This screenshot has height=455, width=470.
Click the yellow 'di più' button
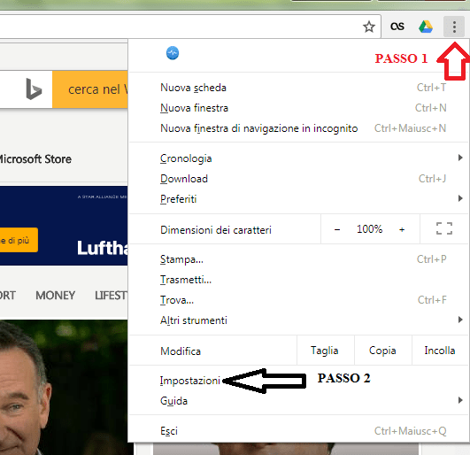point(19,240)
